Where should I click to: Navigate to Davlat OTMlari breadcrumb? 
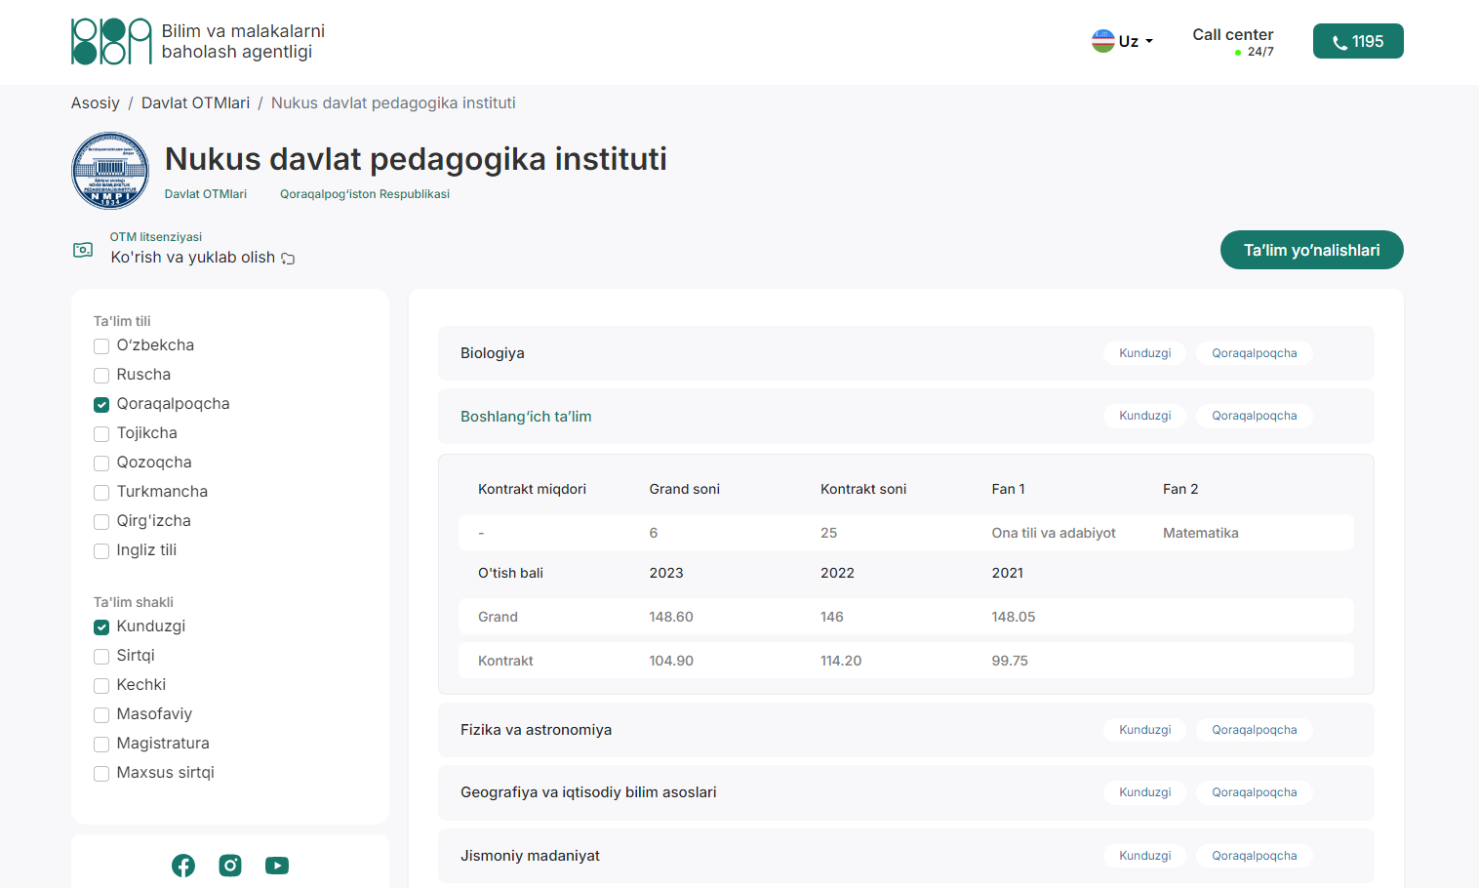tap(195, 103)
